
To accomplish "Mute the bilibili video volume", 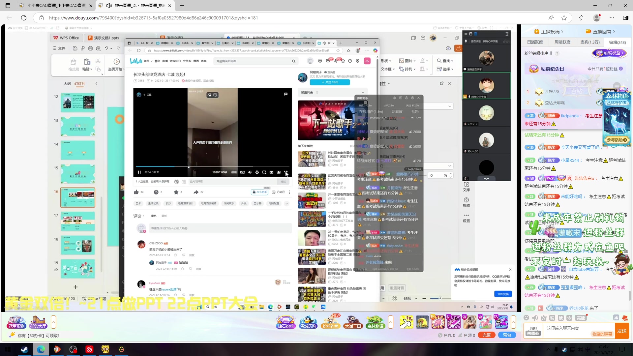I will pos(250,172).
